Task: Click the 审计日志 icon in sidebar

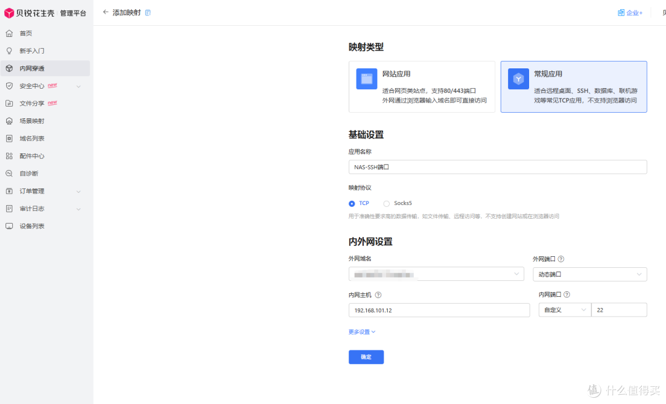Action: point(9,208)
